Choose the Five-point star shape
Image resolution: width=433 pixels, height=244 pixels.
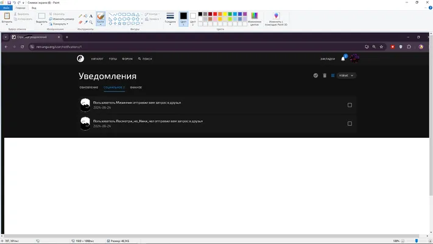click(119, 24)
